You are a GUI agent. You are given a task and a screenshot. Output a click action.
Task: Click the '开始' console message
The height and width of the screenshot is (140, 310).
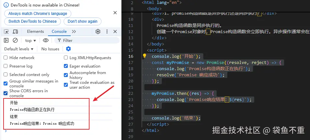click(x=14, y=103)
